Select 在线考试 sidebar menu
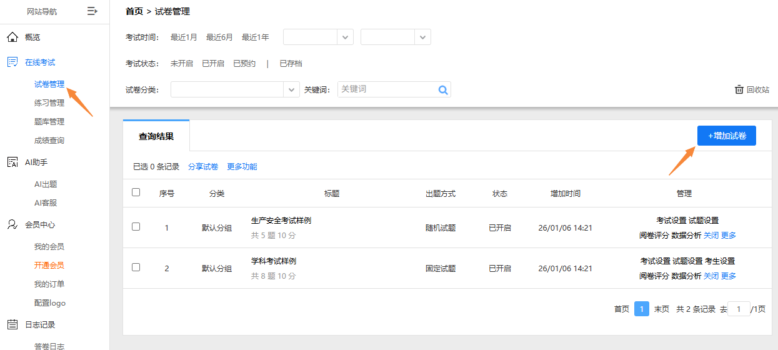 click(x=40, y=62)
